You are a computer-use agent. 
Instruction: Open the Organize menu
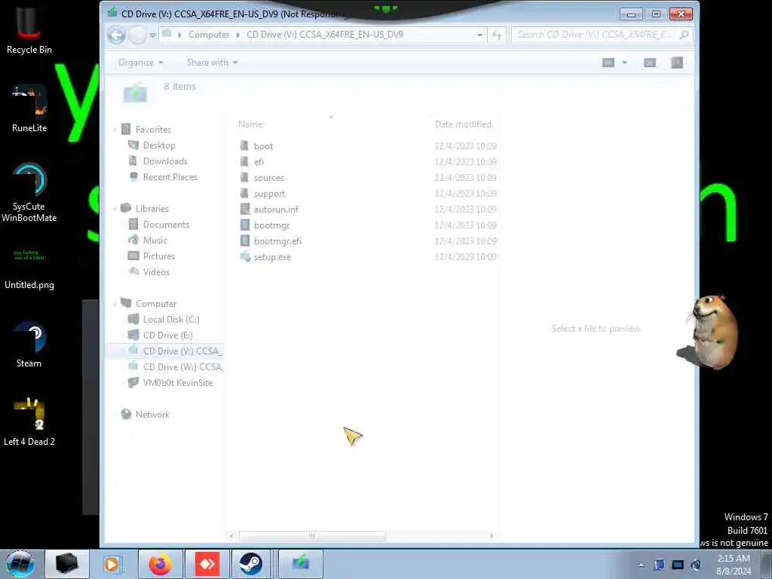coord(140,63)
